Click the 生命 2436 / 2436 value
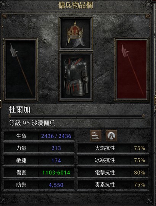Image resolution: width=156 pixels, height=206 pixels. coord(56,136)
